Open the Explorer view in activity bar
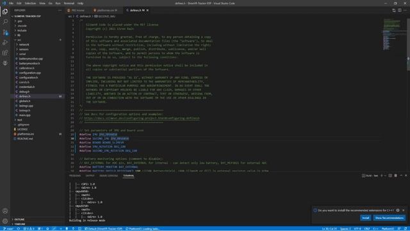Image resolution: width=410 pixels, height=231 pixels. click(5, 12)
